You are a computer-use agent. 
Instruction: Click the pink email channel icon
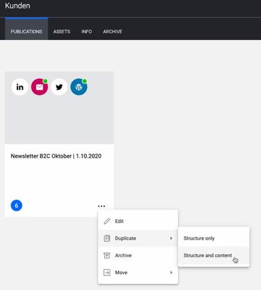[39, 87]
